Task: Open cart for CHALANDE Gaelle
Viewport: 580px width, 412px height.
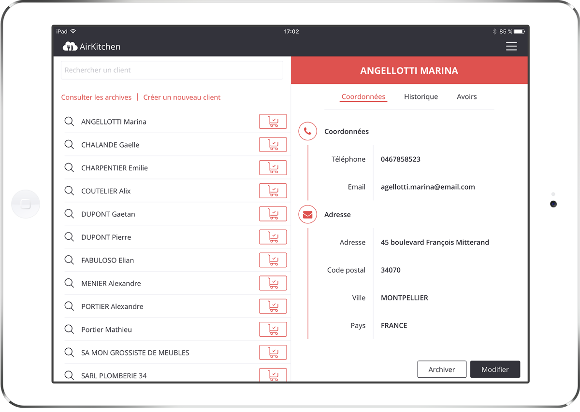Action: pos(273,145)
